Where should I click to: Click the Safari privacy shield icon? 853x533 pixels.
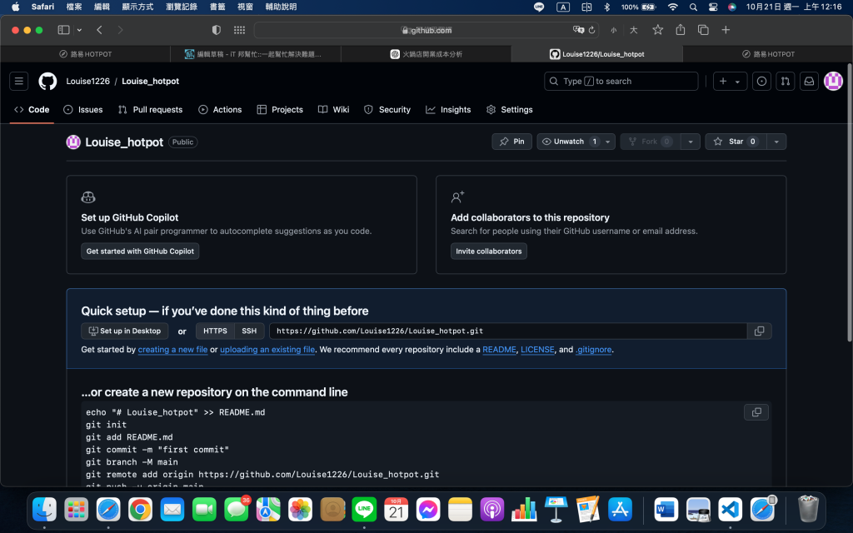(x=216, y=30)
